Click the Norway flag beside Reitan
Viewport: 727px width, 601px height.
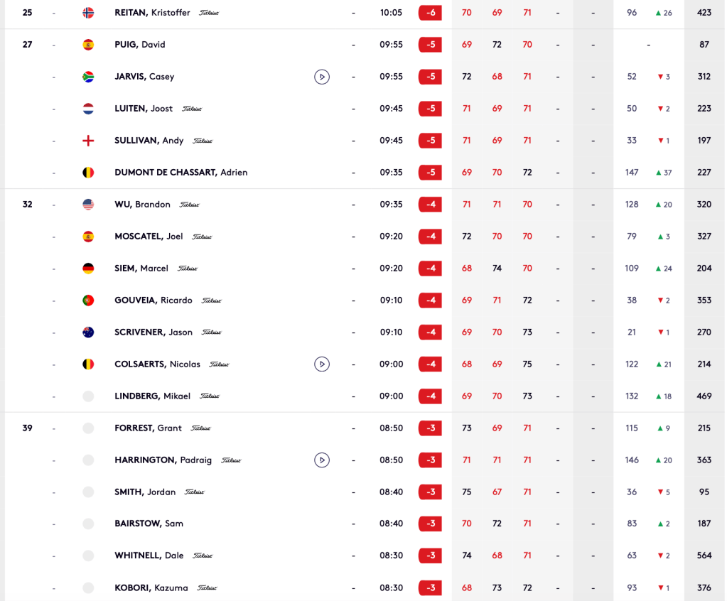[88, 13]
